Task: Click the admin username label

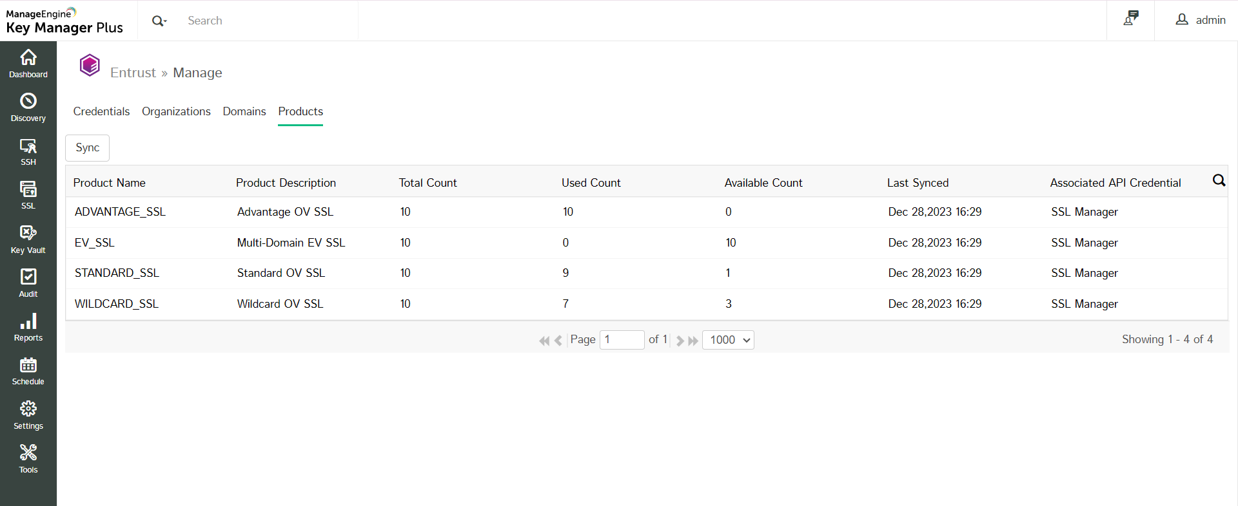Action: (1210, 20)
